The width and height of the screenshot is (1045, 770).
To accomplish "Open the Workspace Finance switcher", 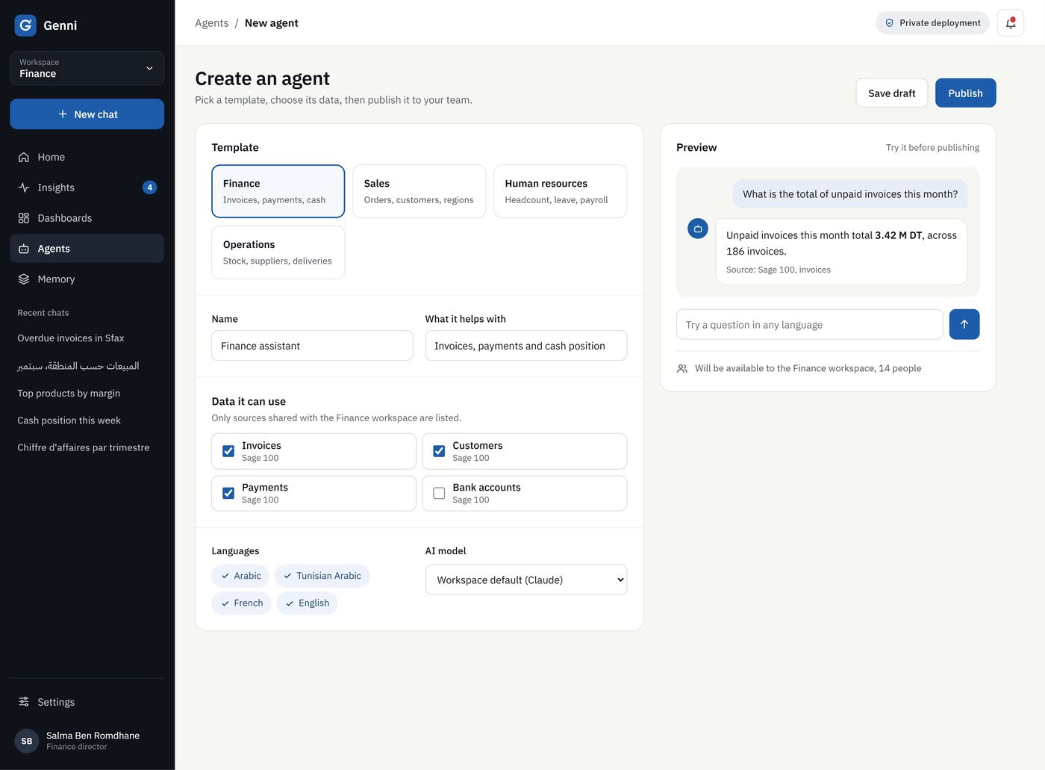I will point(87,68).
